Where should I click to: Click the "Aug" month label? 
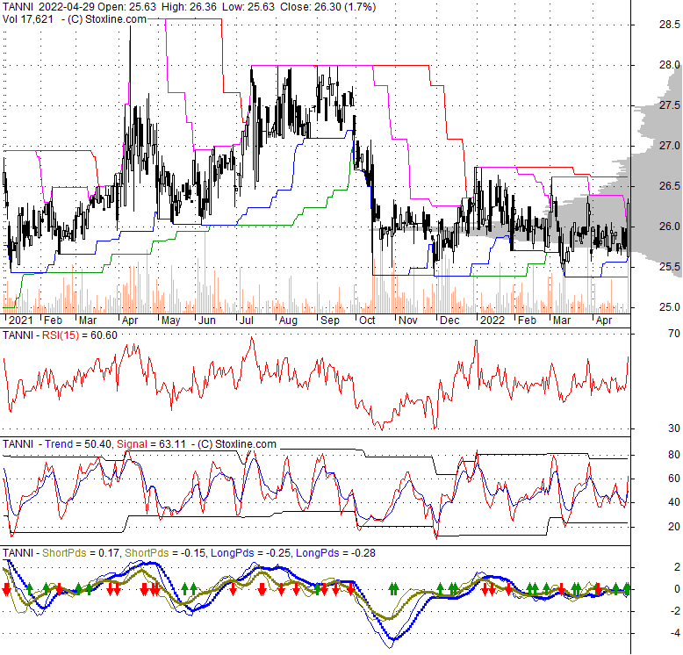[288, 320]
